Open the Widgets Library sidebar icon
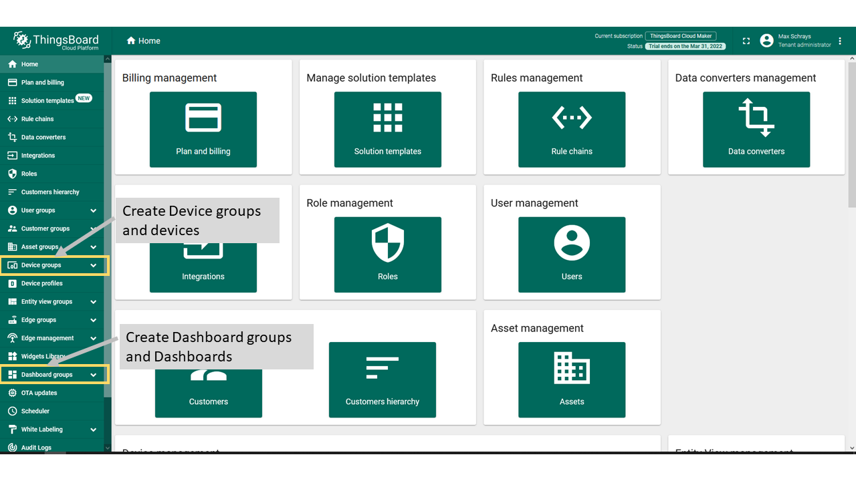Image resolution: width=856 pixels, height=481 pixels. click(12, 356)
